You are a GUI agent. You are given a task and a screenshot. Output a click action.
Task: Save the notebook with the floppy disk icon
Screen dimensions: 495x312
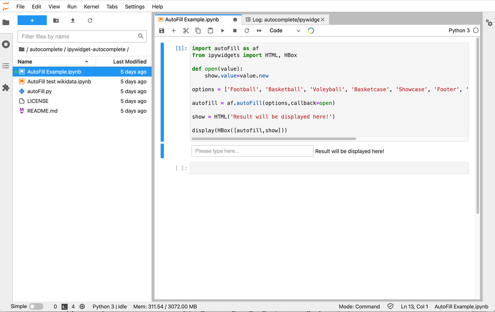161,30
